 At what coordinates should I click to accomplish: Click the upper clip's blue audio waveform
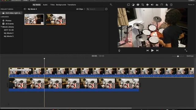click(x=101, y=76)
